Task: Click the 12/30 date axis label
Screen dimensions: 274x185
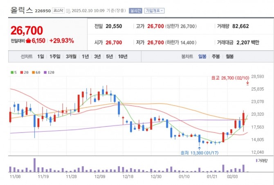Action: click(156, 176)
